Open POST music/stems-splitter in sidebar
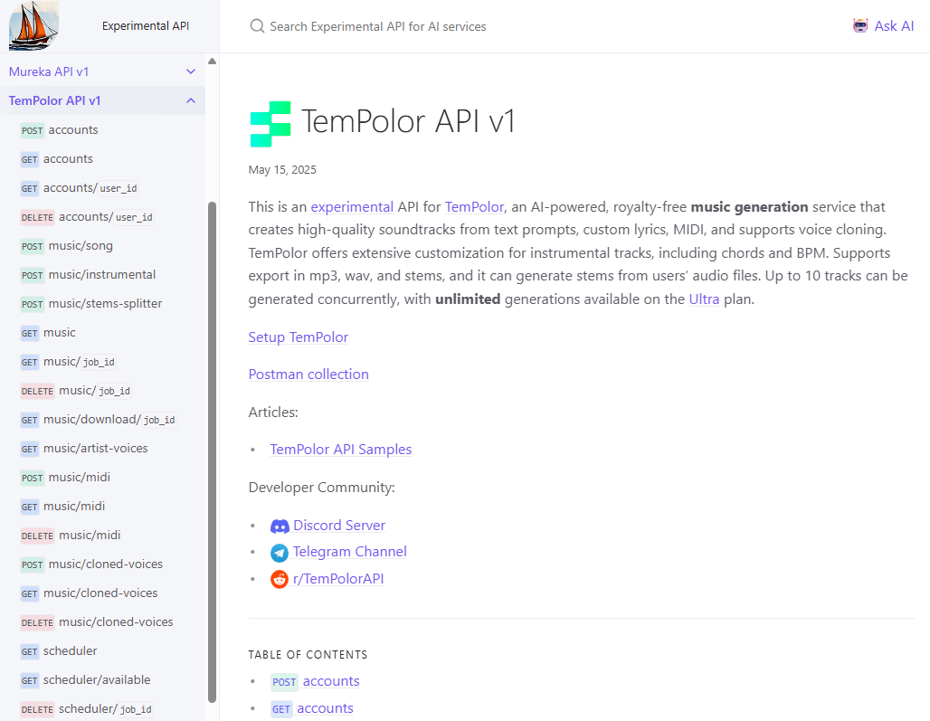The height and width of the screenshot is (721, 930). [90, 304]
